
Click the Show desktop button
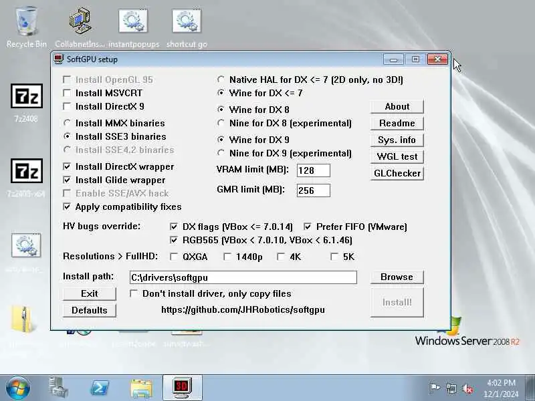tap(530, 388)
